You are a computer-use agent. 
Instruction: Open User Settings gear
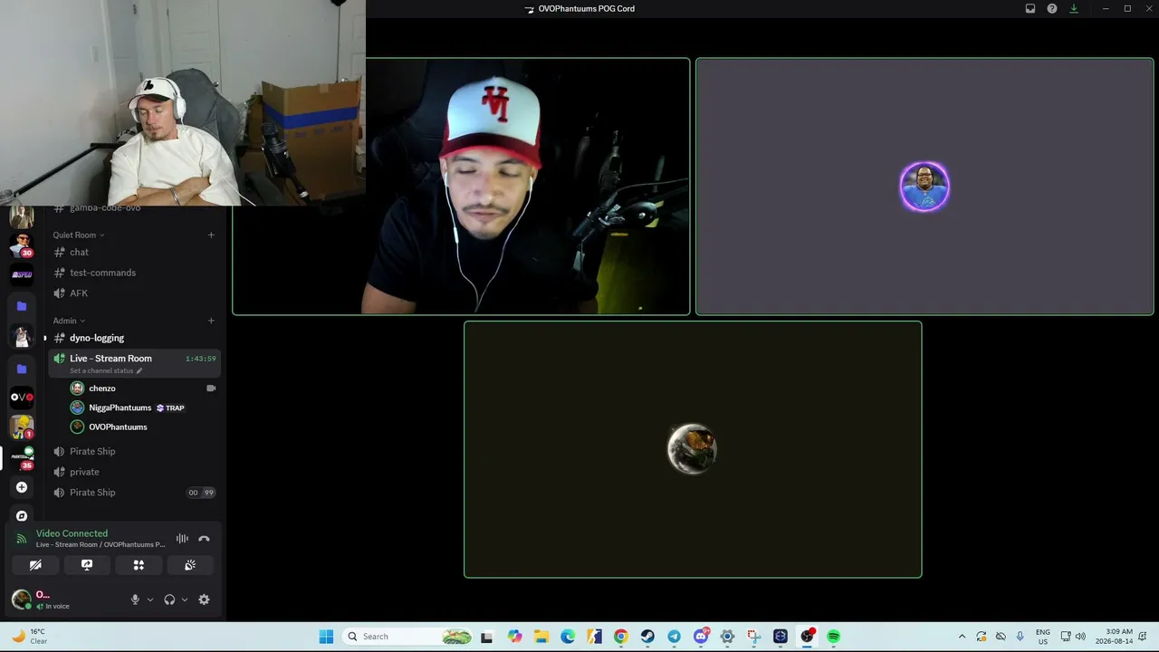point(204,599)
